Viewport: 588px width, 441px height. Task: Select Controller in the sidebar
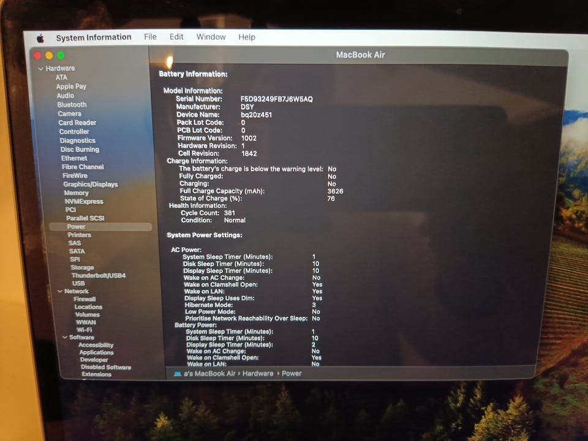tap(74, 132)
